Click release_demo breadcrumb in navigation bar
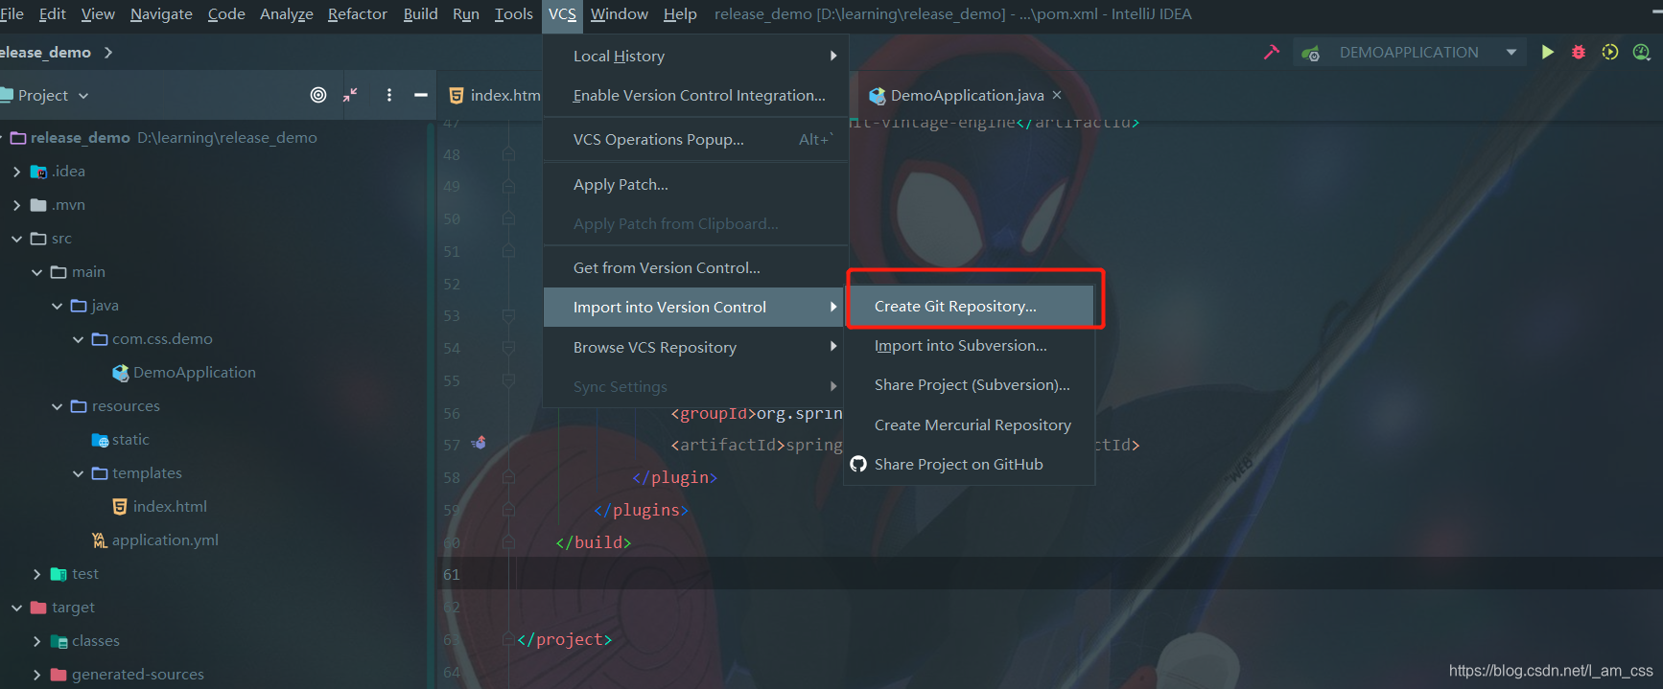This screenshot has height=689, width=1663. pyautogui.click(x=46, y=53)
